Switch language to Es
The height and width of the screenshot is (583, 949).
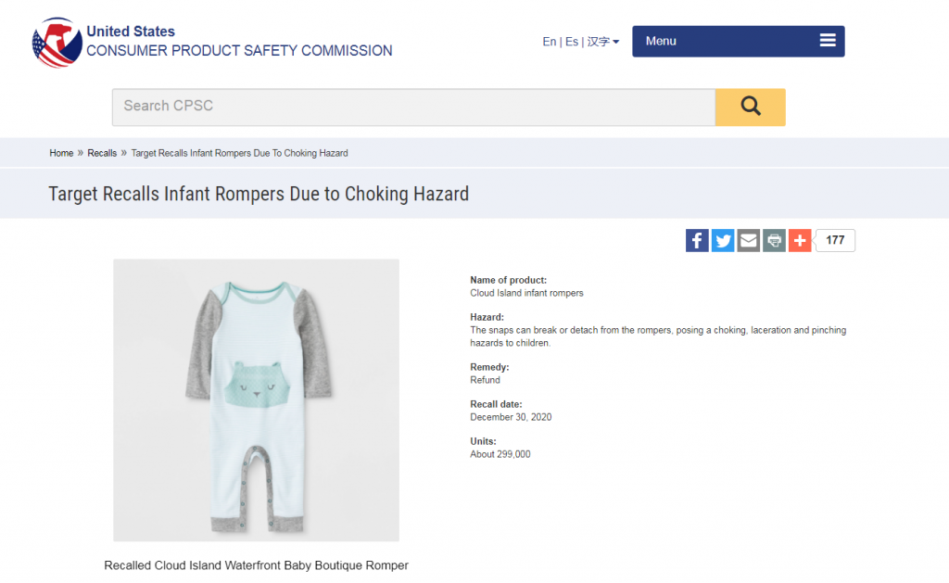pyautogui.click(x=572, y=41)
